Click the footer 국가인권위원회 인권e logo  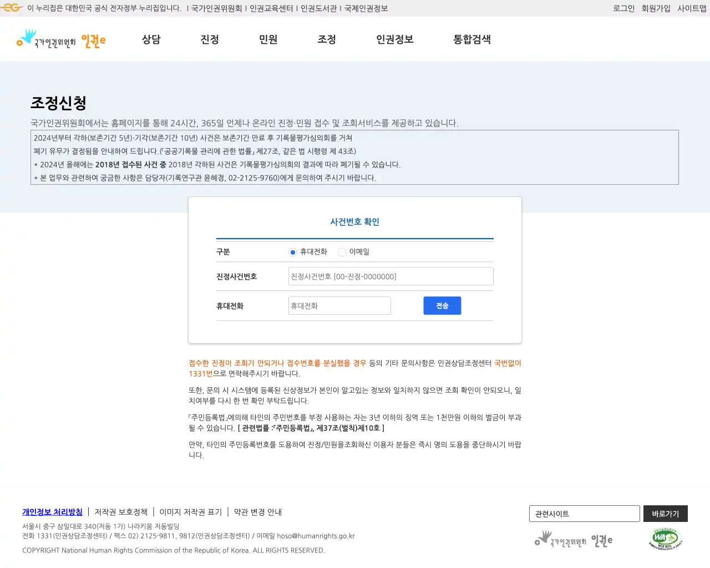pos(574,539)
